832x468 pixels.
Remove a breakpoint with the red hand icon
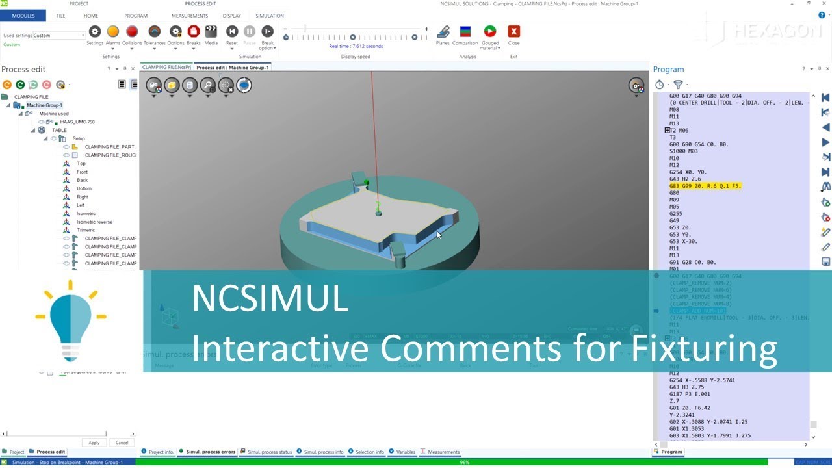[x=825, y=217]
